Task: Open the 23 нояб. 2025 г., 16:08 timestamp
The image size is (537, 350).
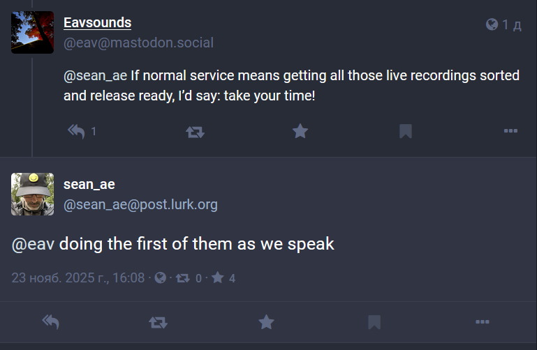Action: point(78,278)
